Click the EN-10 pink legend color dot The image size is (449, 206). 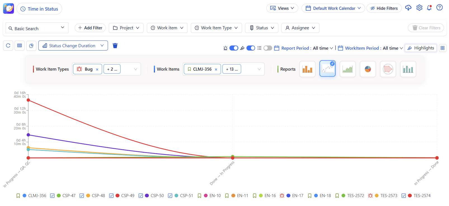(x=206, y=196)
